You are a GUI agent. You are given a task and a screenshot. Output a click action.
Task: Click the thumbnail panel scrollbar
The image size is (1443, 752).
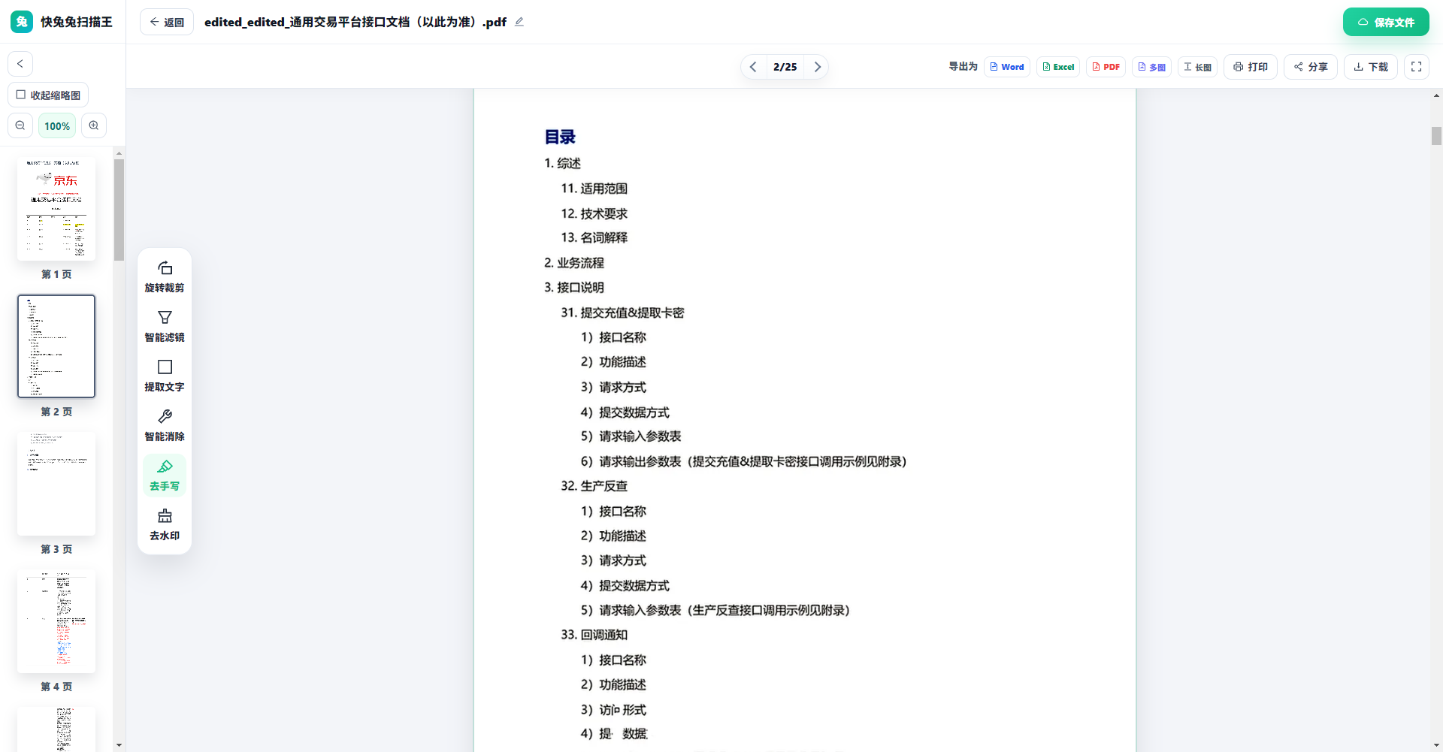point(119,210)
